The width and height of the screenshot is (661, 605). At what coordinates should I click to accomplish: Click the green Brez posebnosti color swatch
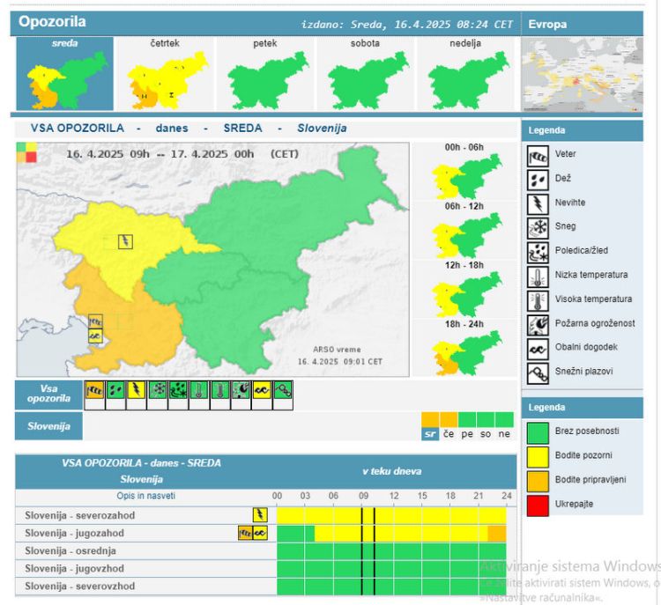(x=538, y=432)
